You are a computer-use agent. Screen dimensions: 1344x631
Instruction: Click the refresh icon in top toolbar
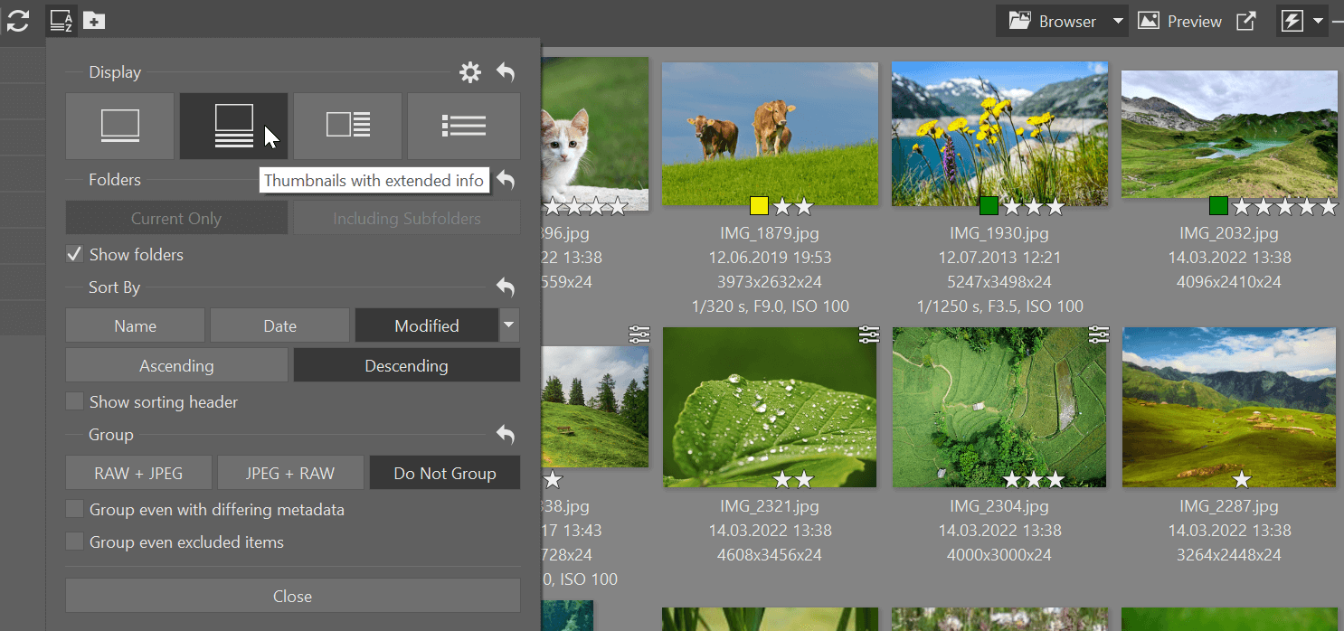tap(18, 20)
